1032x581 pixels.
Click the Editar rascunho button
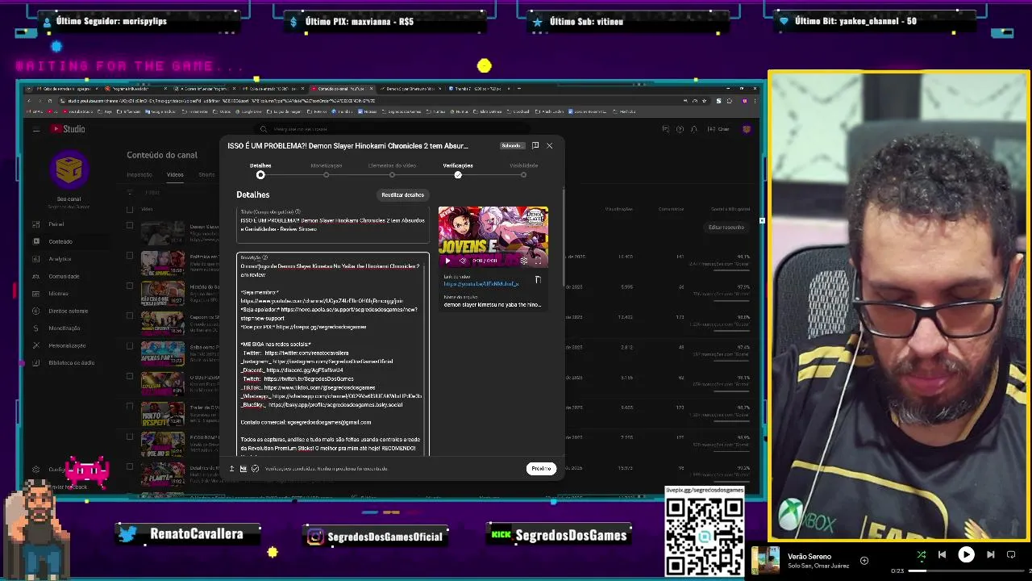726,228
